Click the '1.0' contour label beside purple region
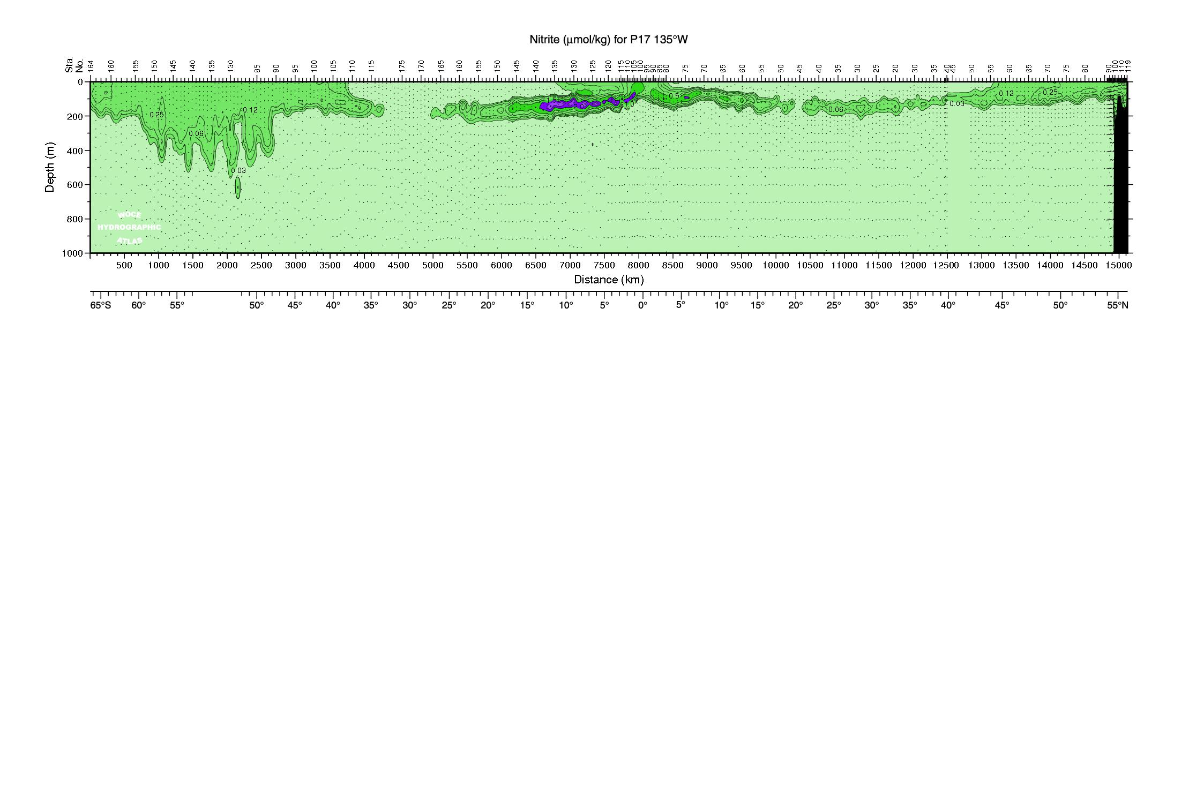 click(629, 104)
